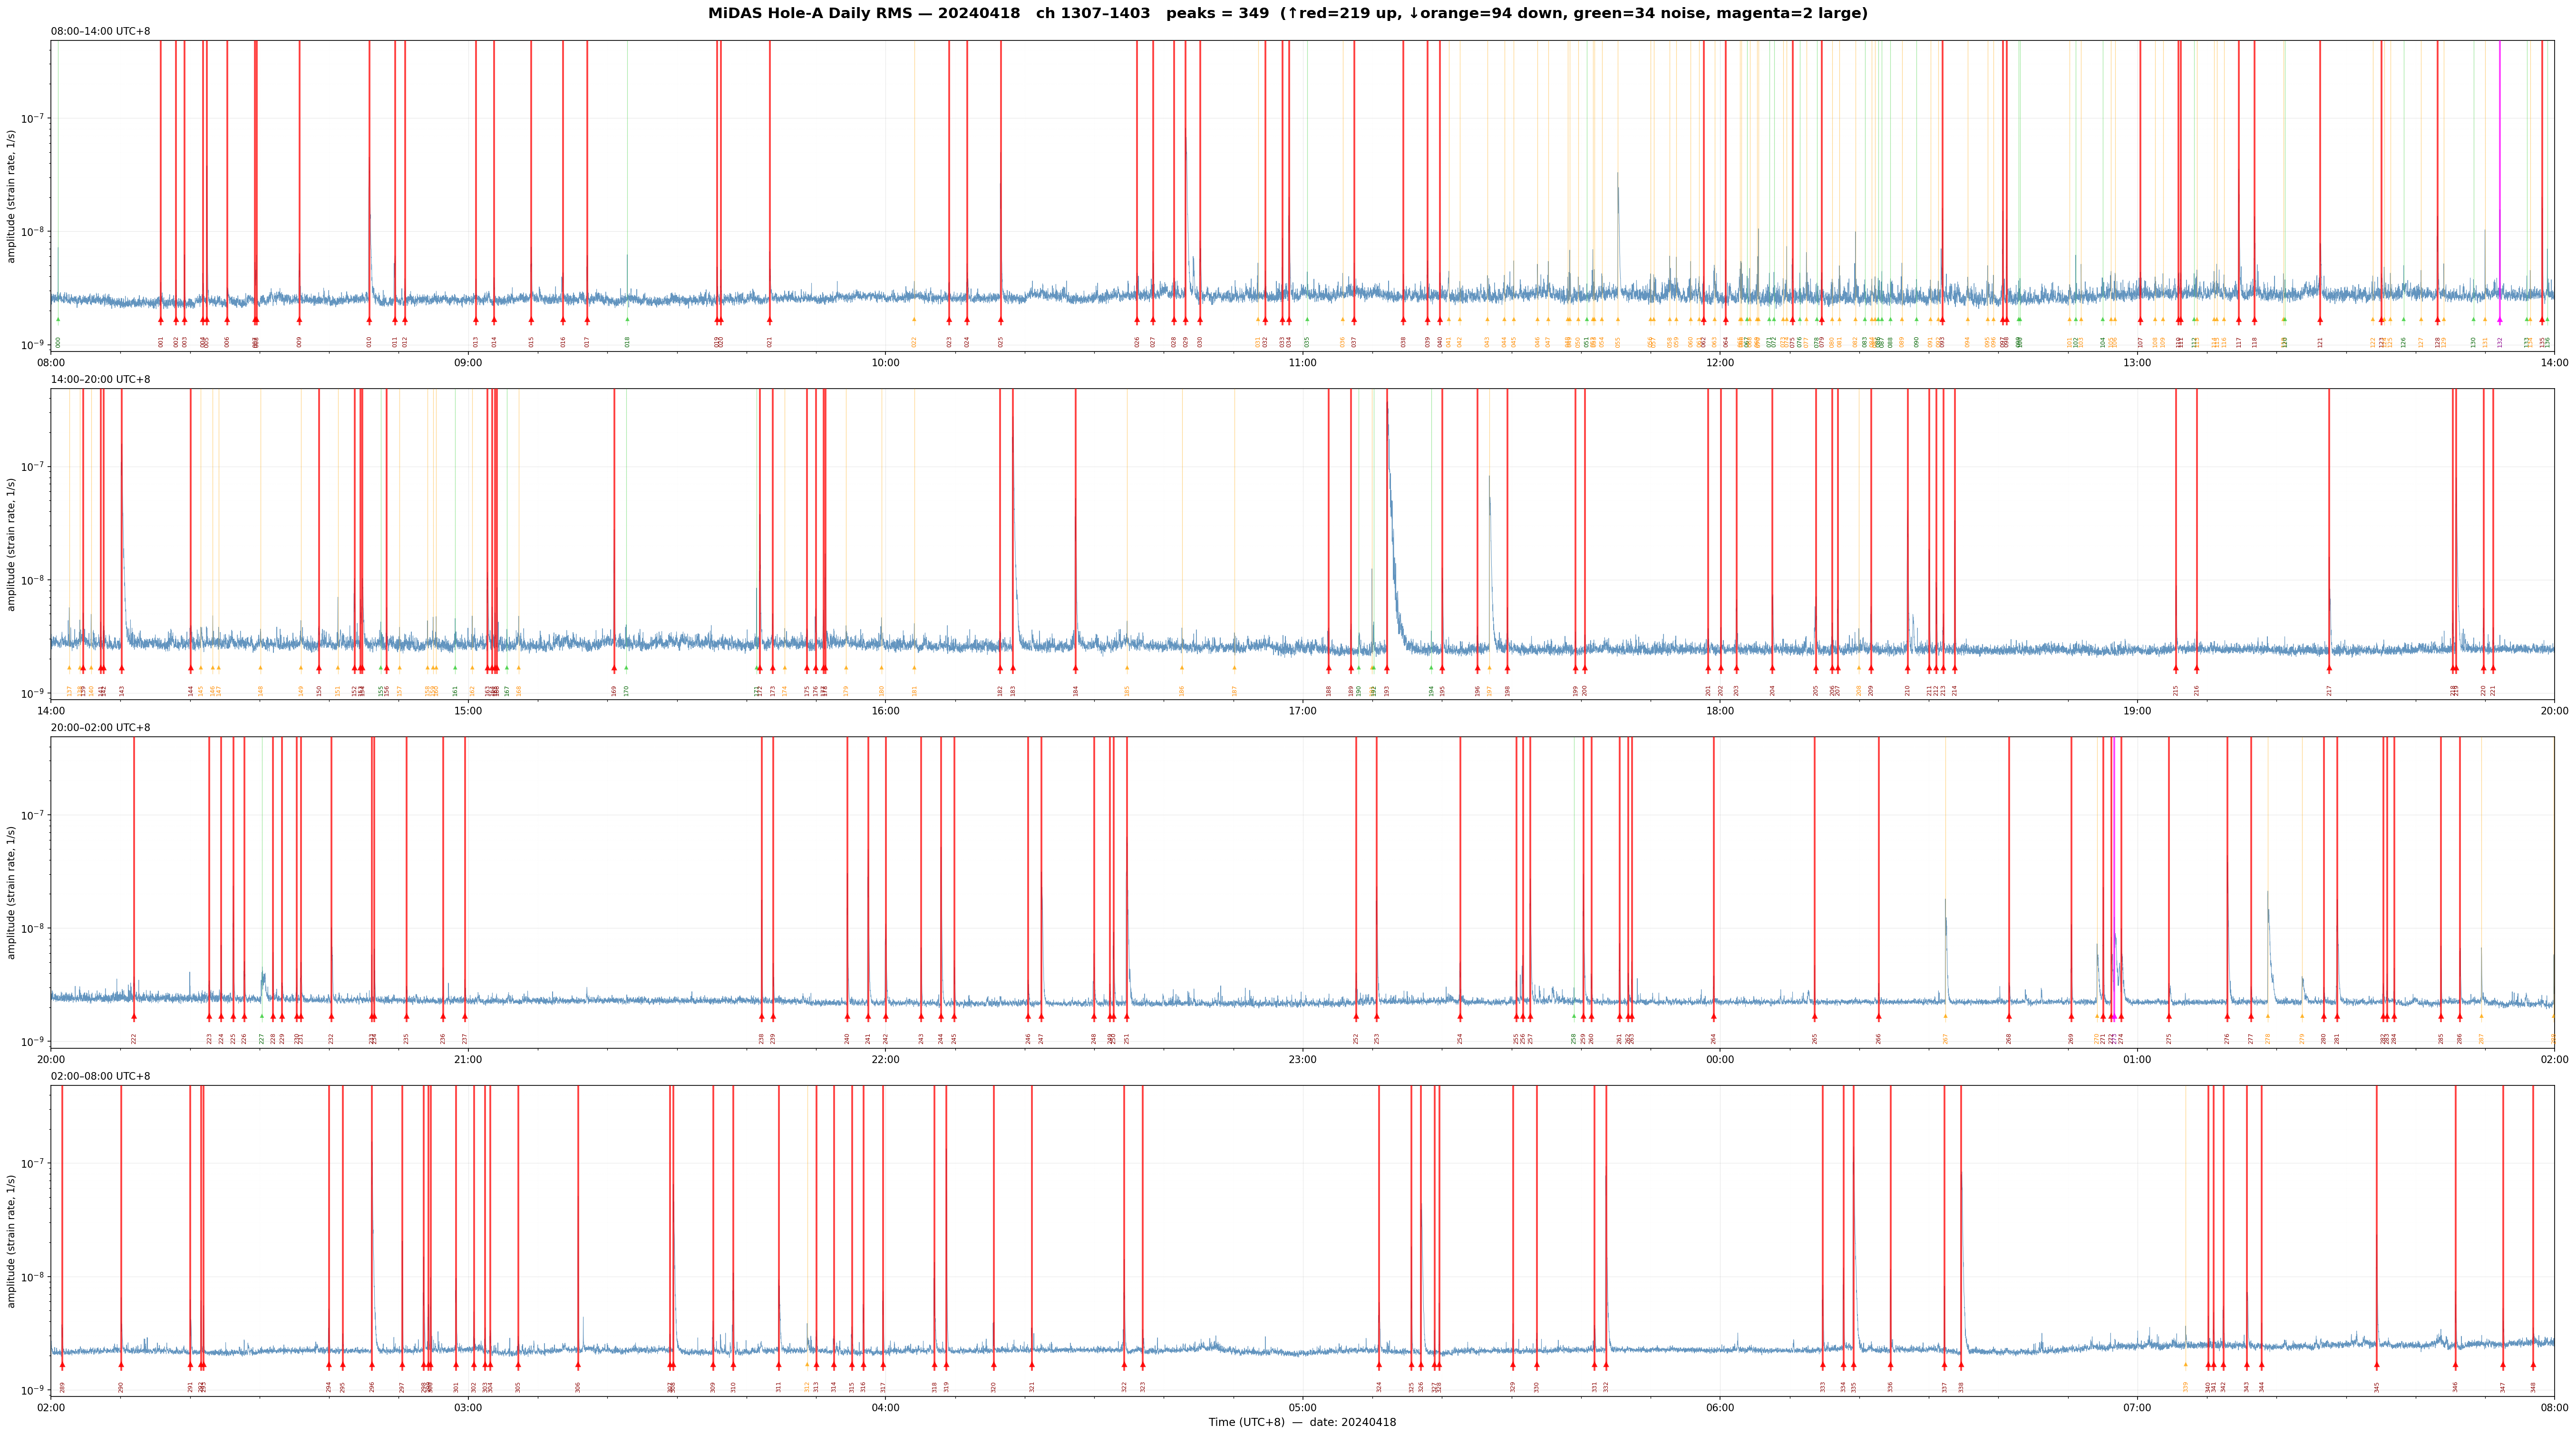
Task: Click the "13:00" time tick label
Action: [x=2137, y=362]
